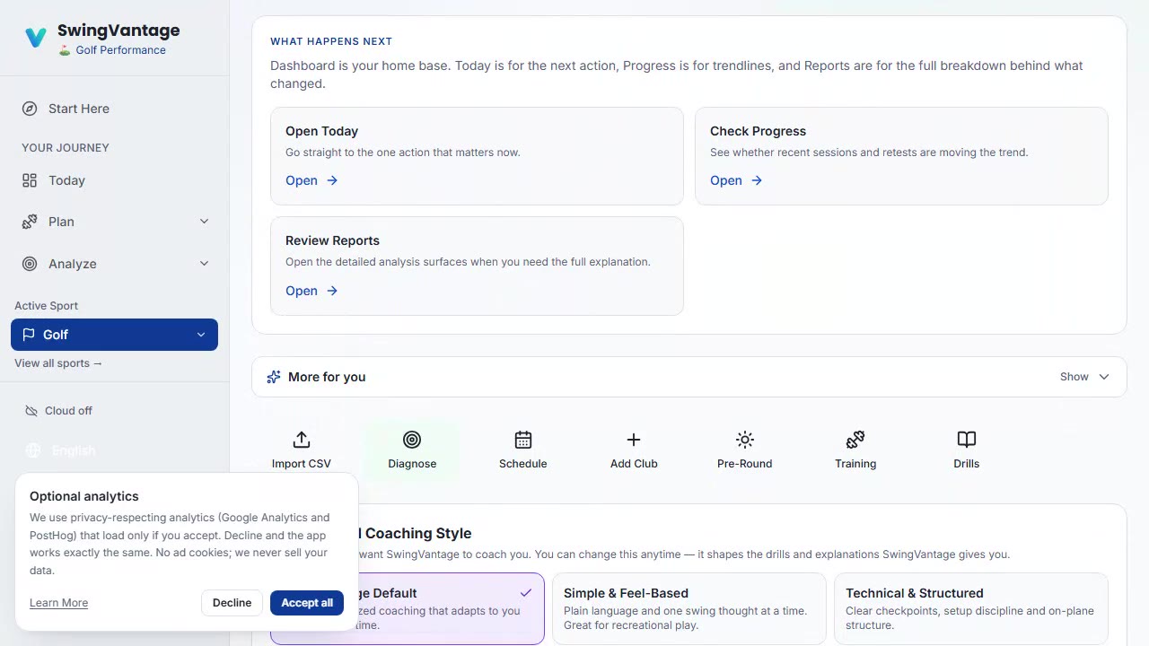Image resolution: width=1149 pixels, height=646 pixels.
Task: Choose the Add Club plus action
Action: (634, 450)
